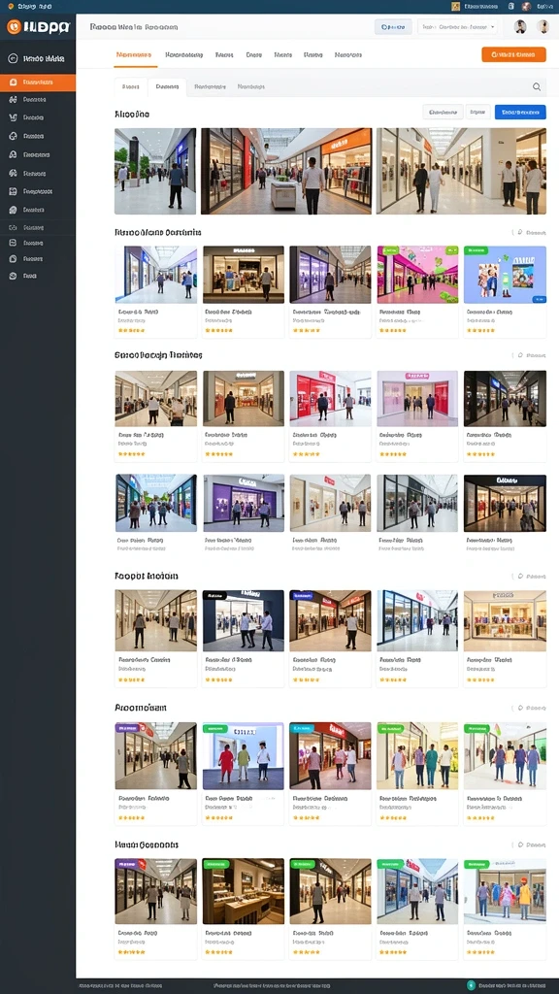The width and height of the screenshot is (559, 994).
Task: Select the orange underlined main tab
Action: coord(134,55)
